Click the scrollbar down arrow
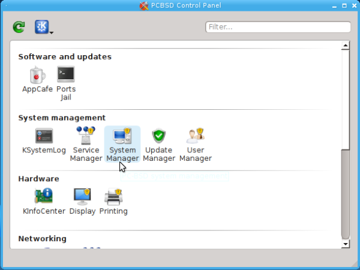Screen dimensions: 360x270 [346, 244]
